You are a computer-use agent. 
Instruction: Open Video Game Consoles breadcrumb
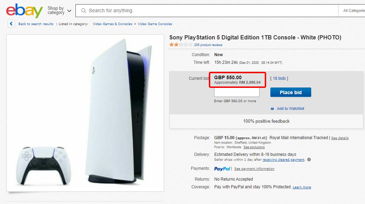155,24
